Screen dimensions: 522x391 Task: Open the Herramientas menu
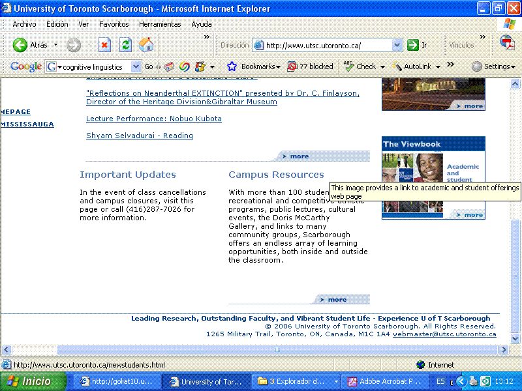tap(160, 24)
